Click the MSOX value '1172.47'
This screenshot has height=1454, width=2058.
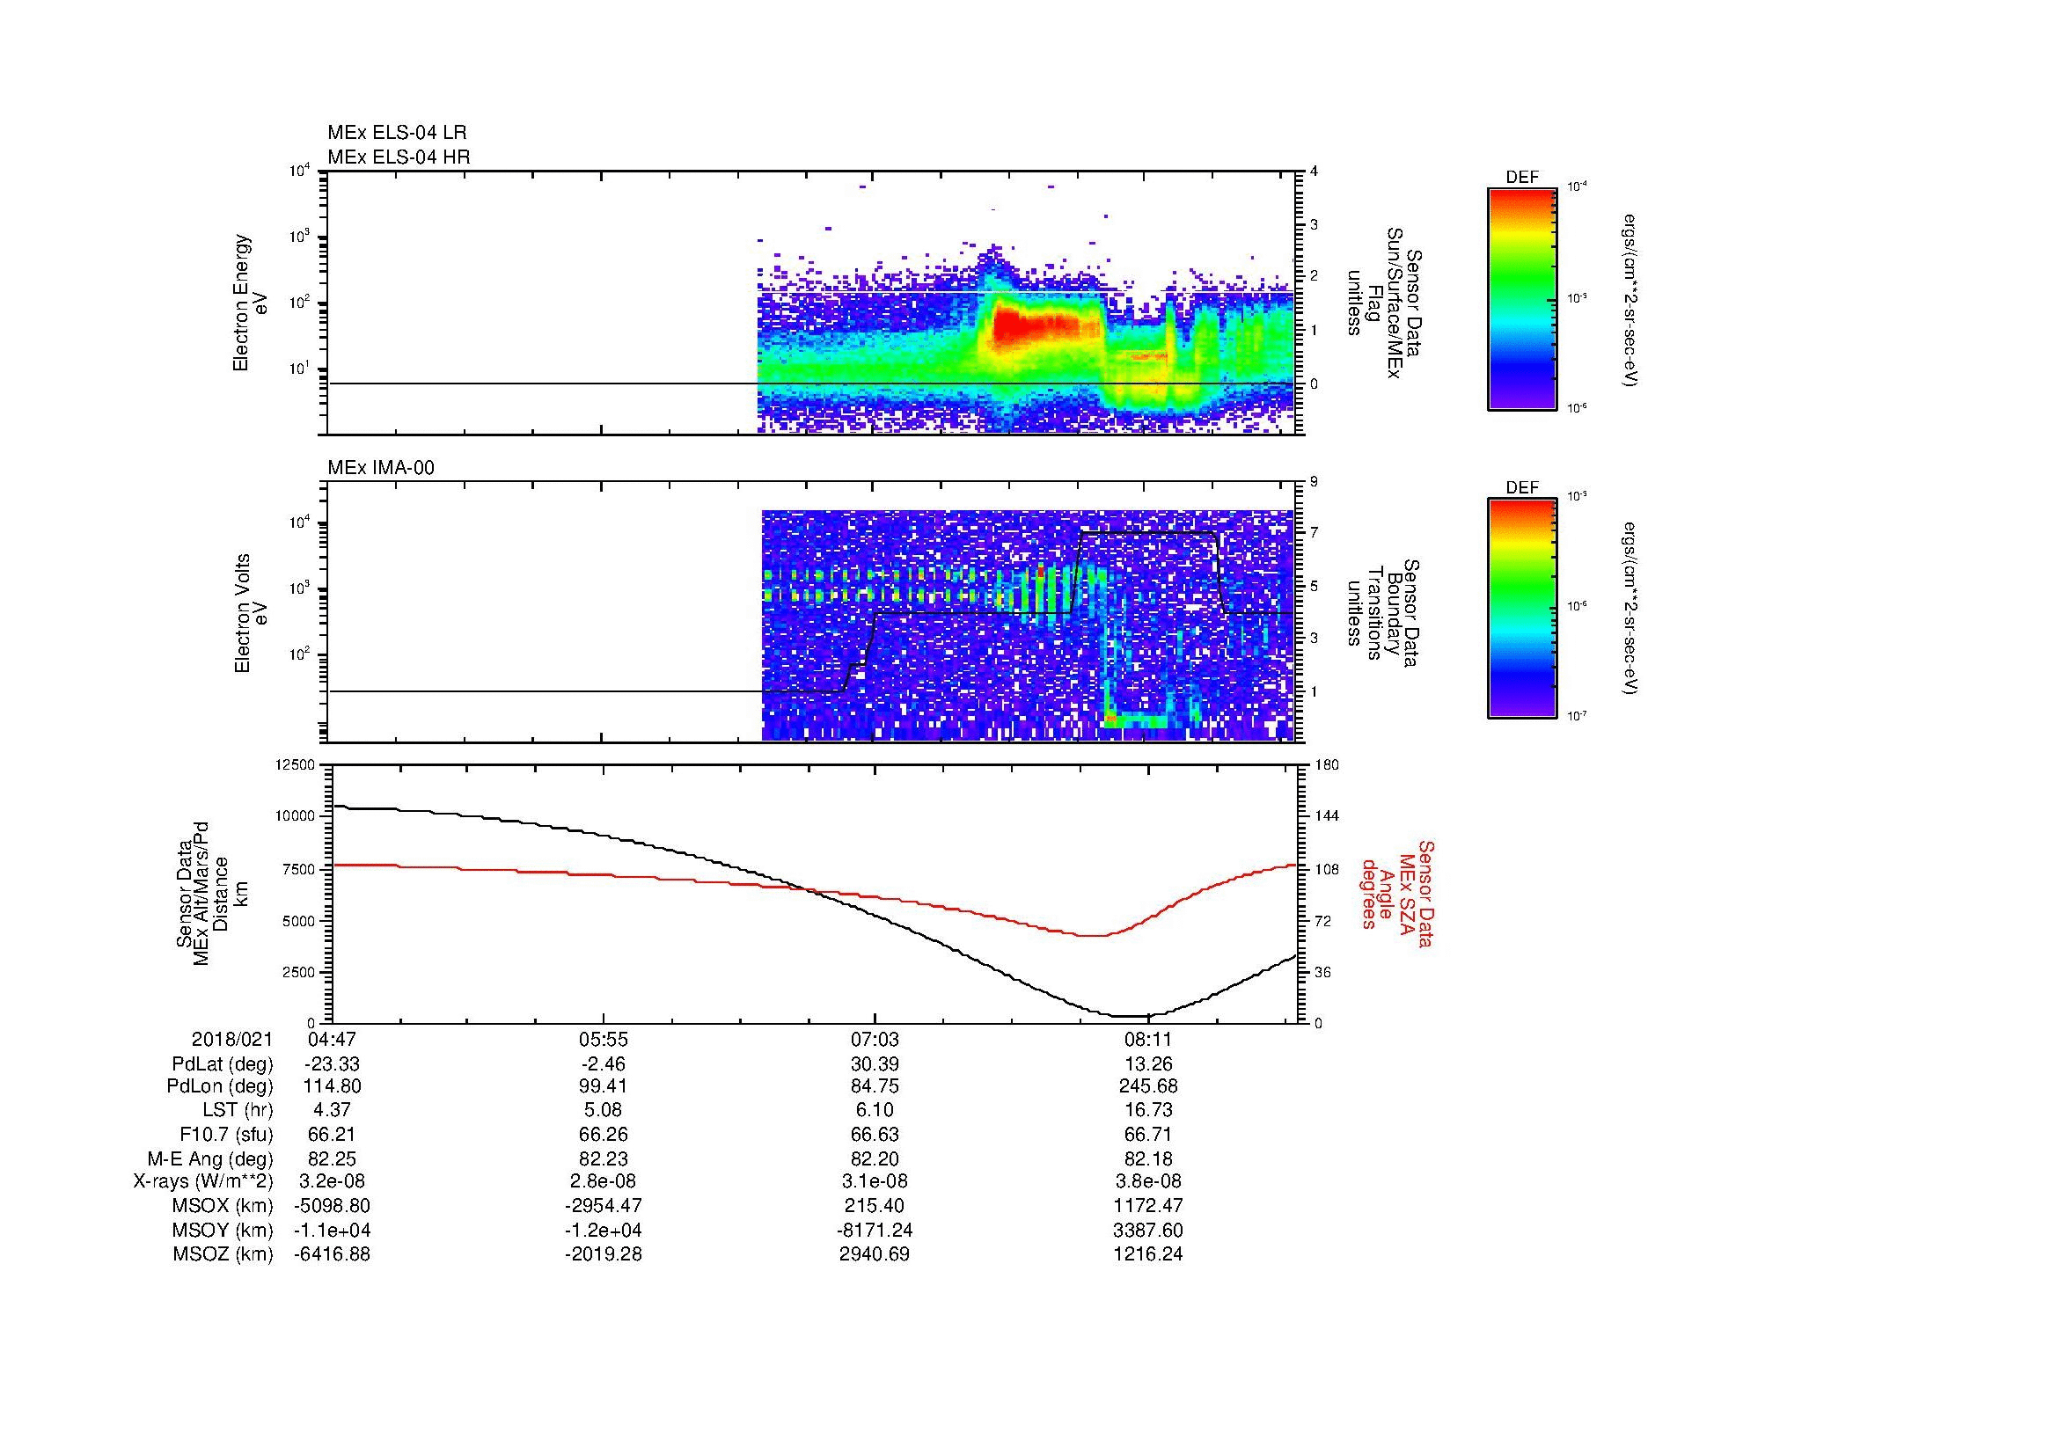1148,1206
